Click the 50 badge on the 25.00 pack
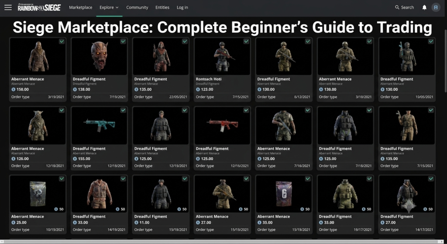 coord(59,209)
